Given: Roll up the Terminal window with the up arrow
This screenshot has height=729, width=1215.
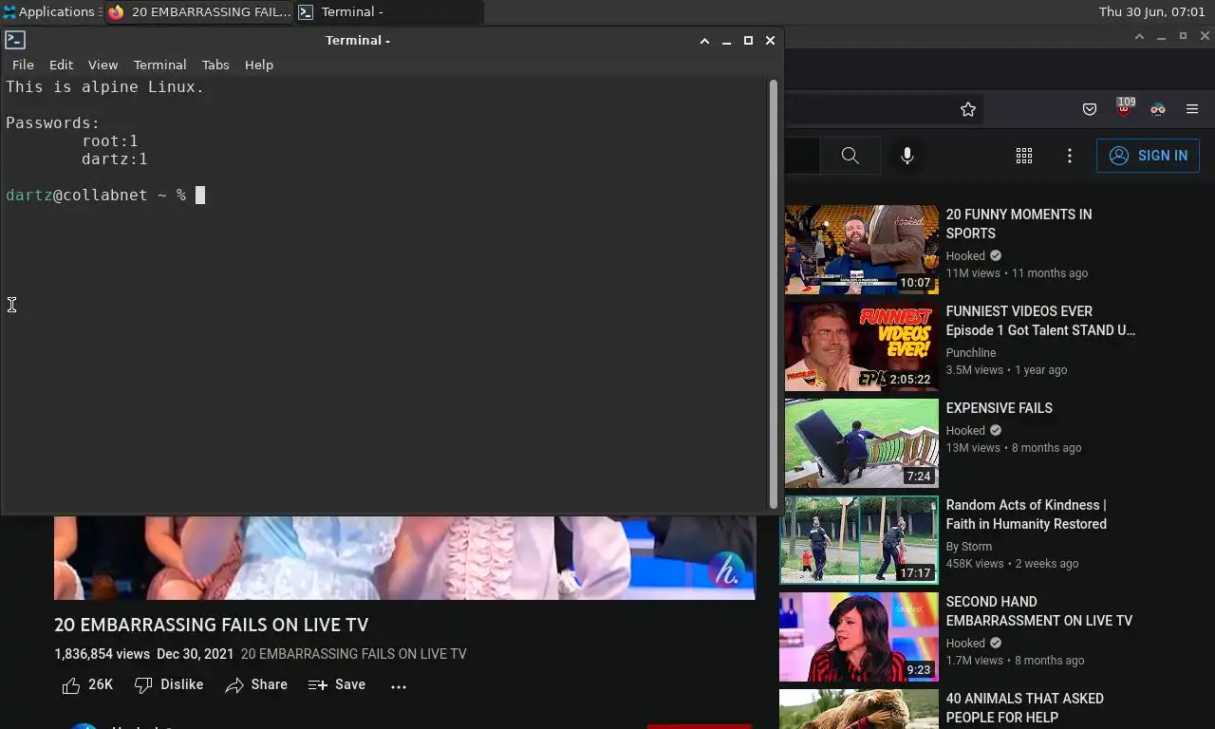Looking at the screenshot, I should (704, 41).
